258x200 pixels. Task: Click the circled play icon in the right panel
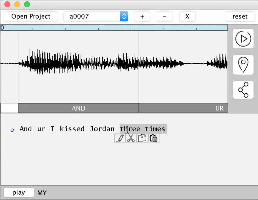pos(243,39)
